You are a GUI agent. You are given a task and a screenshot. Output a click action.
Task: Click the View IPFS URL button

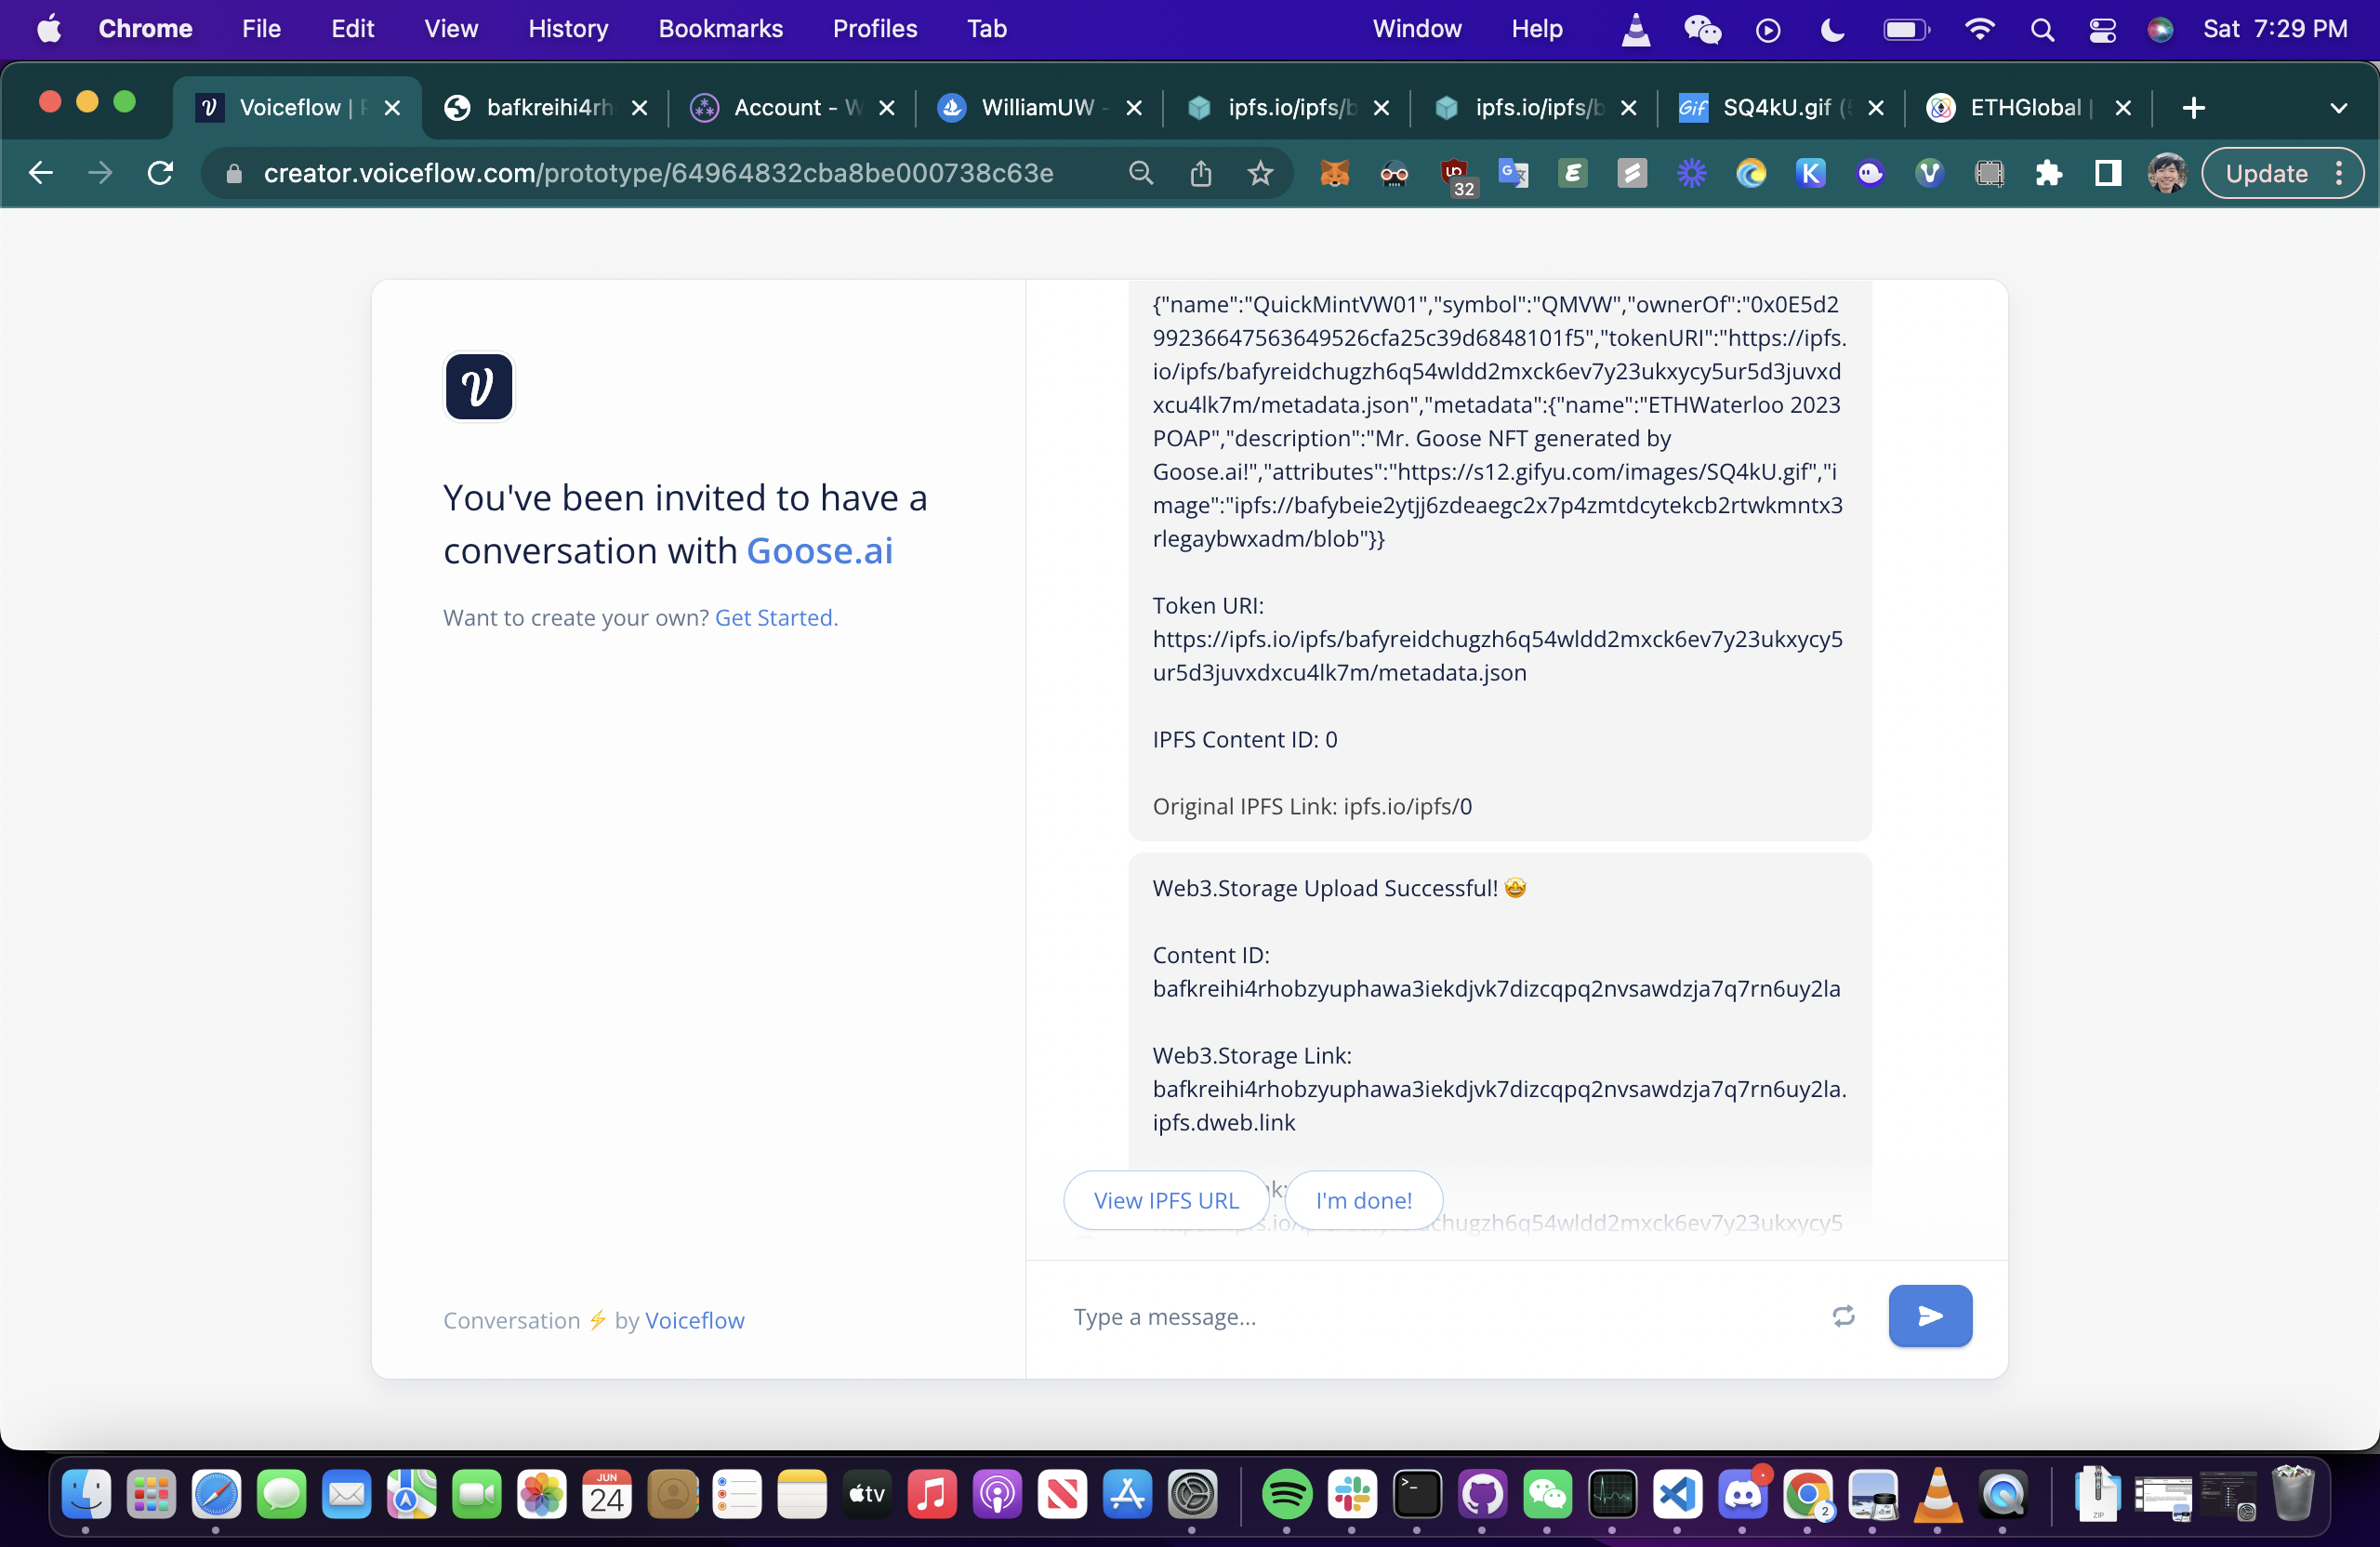pyautogui.click(x=1165, y=1200)
